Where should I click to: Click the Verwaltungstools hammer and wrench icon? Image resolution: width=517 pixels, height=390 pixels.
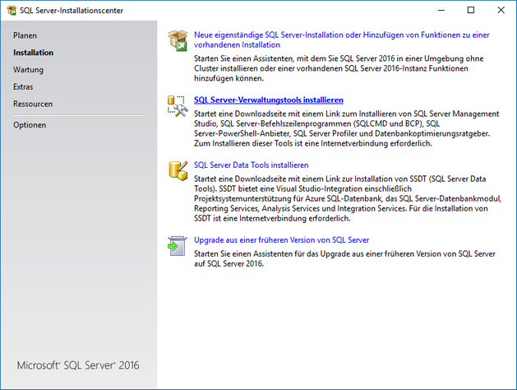(178, 106)
